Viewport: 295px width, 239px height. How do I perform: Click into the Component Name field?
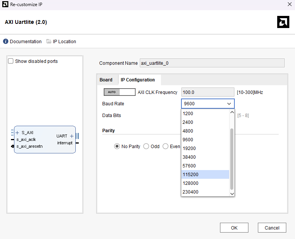(x=212, y=63)
